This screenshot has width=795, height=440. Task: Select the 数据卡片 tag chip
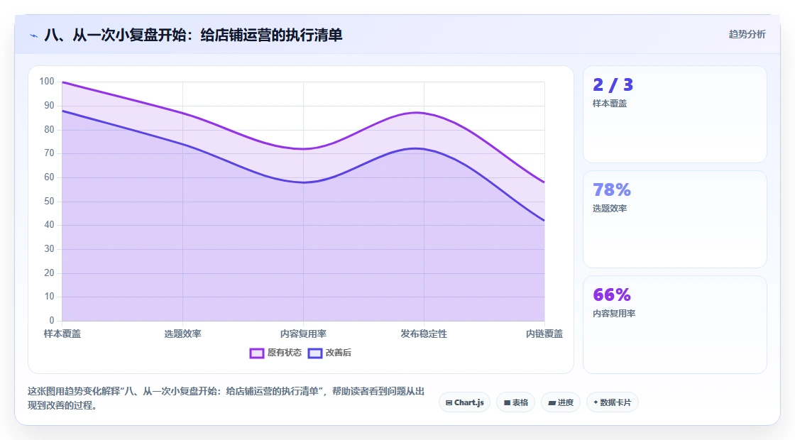point(613,402)
